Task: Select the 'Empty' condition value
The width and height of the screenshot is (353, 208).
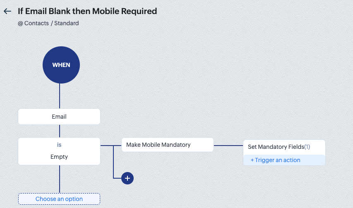Action: 59,157
